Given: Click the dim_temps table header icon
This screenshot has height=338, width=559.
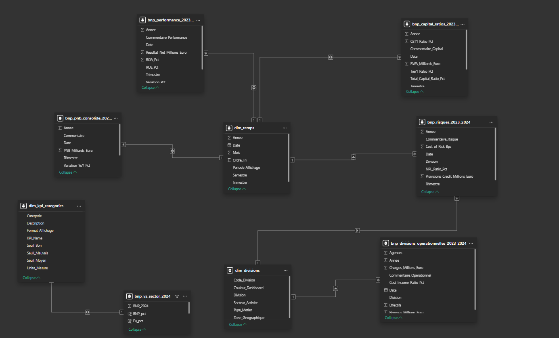Looking at the screenshot, I should click(x=229, y=128).
